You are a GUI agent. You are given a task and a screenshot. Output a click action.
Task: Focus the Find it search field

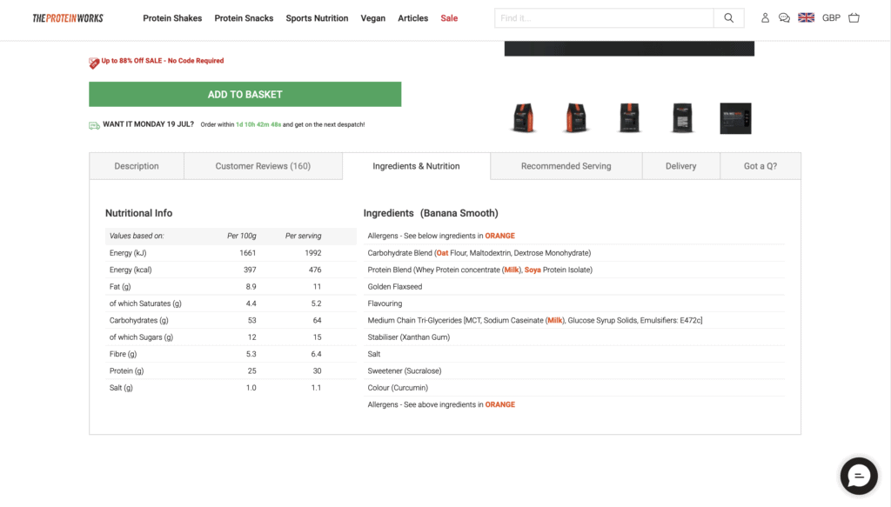pyautogui.click(x=604, y=18)
